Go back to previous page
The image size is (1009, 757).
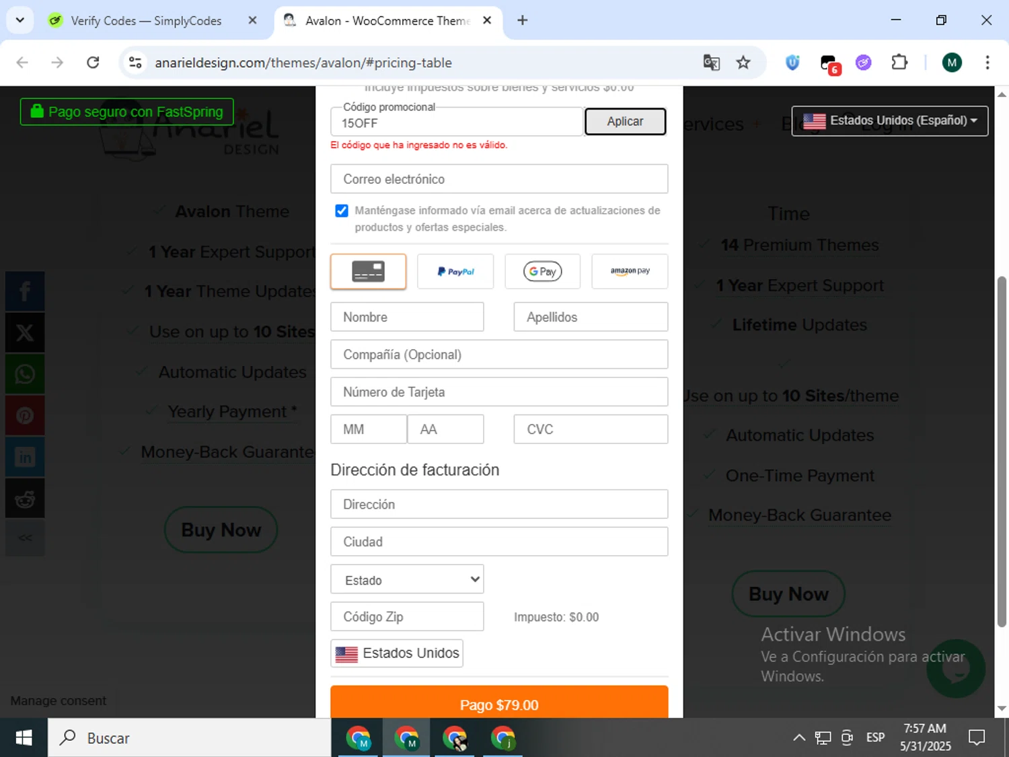point(22,63)
